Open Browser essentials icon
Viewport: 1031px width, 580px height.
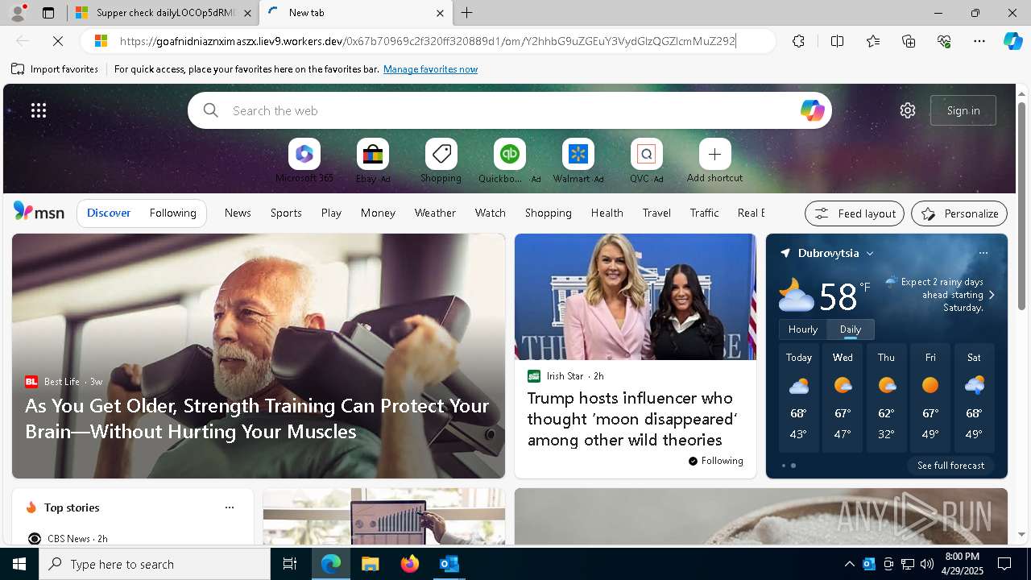[944, 41]
